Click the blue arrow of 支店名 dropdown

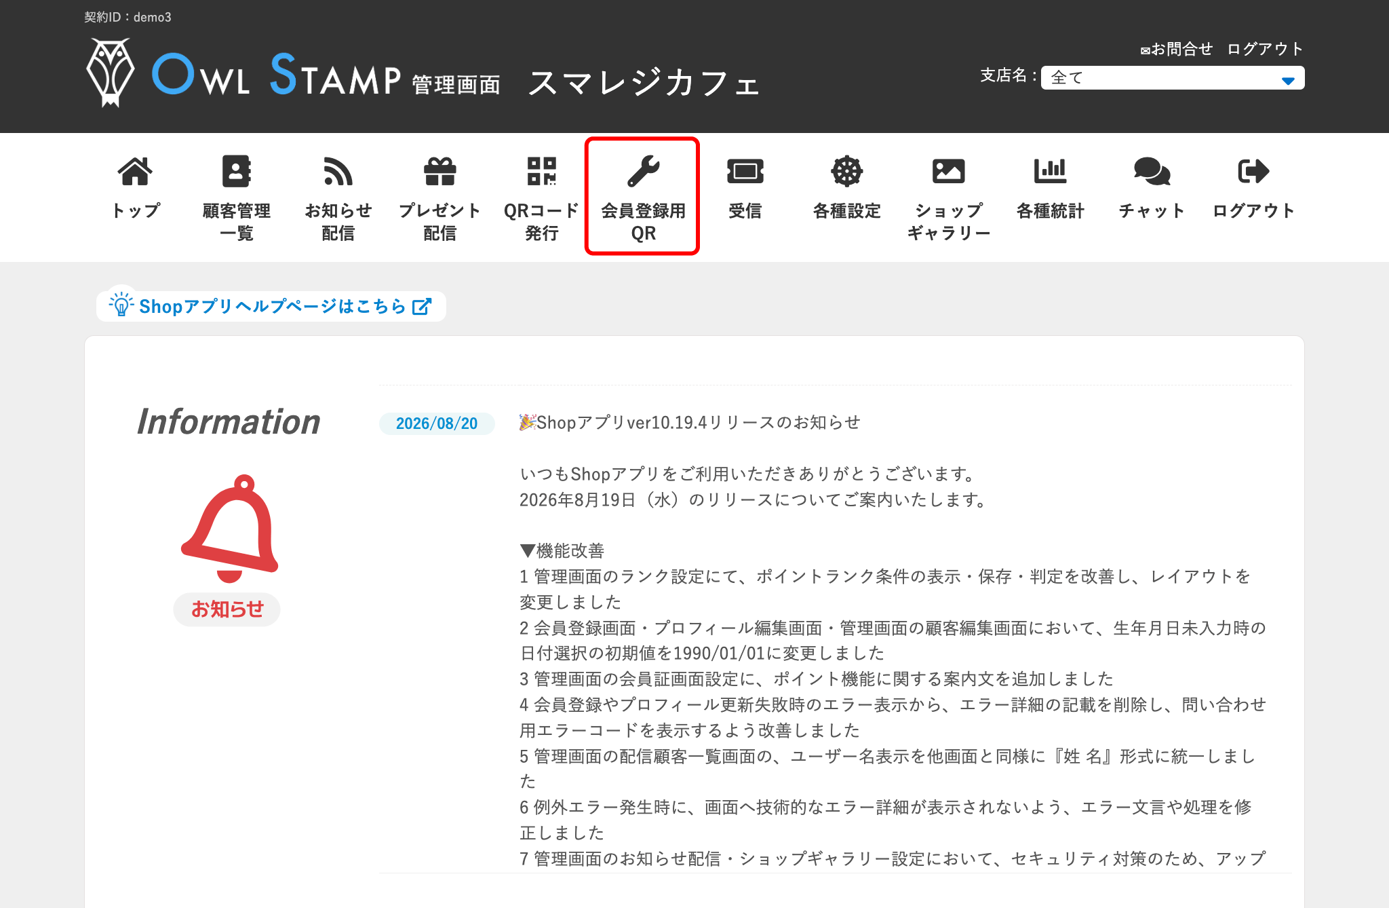pyautogui.click(x=1288, y=81)
